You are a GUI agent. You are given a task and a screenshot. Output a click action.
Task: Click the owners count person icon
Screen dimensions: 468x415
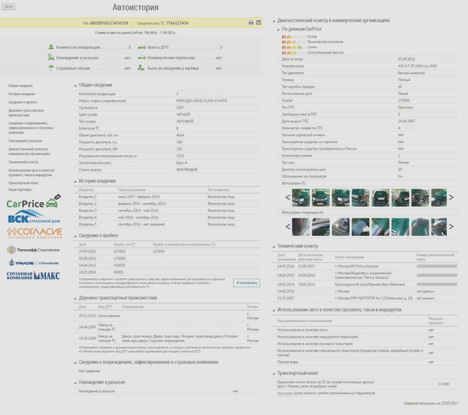(x=51, y=47)
